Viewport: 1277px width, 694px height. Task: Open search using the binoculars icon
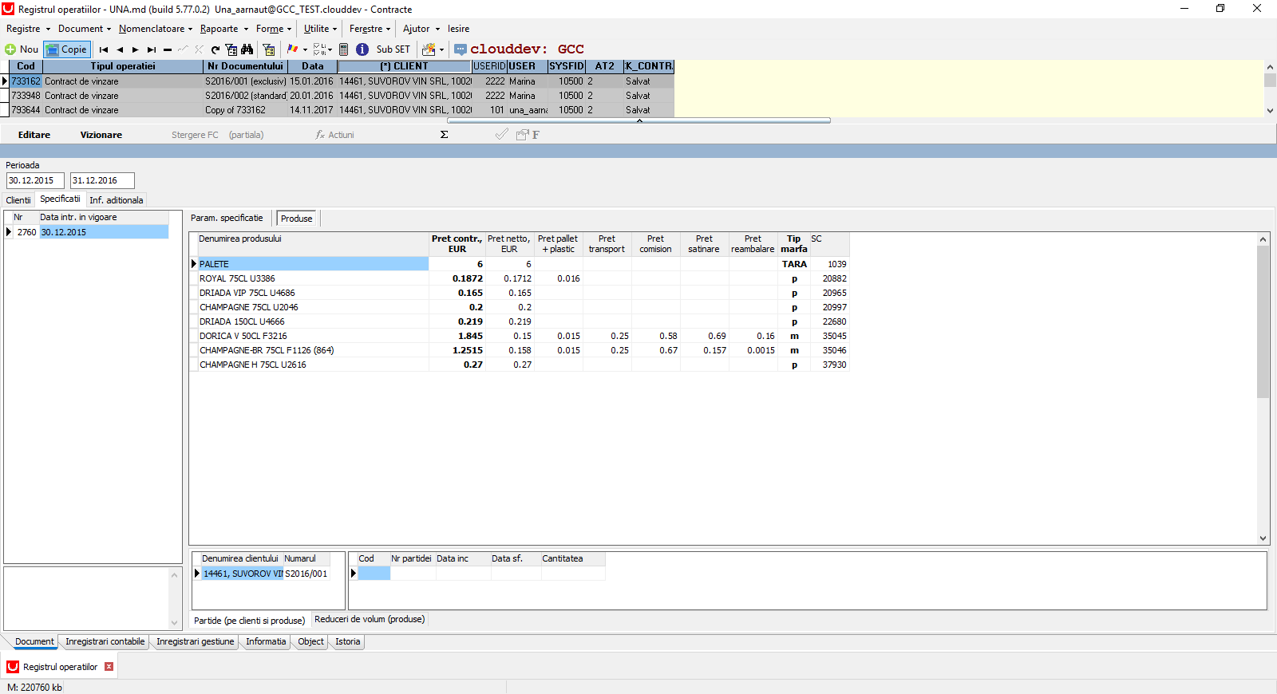point(247,49)
